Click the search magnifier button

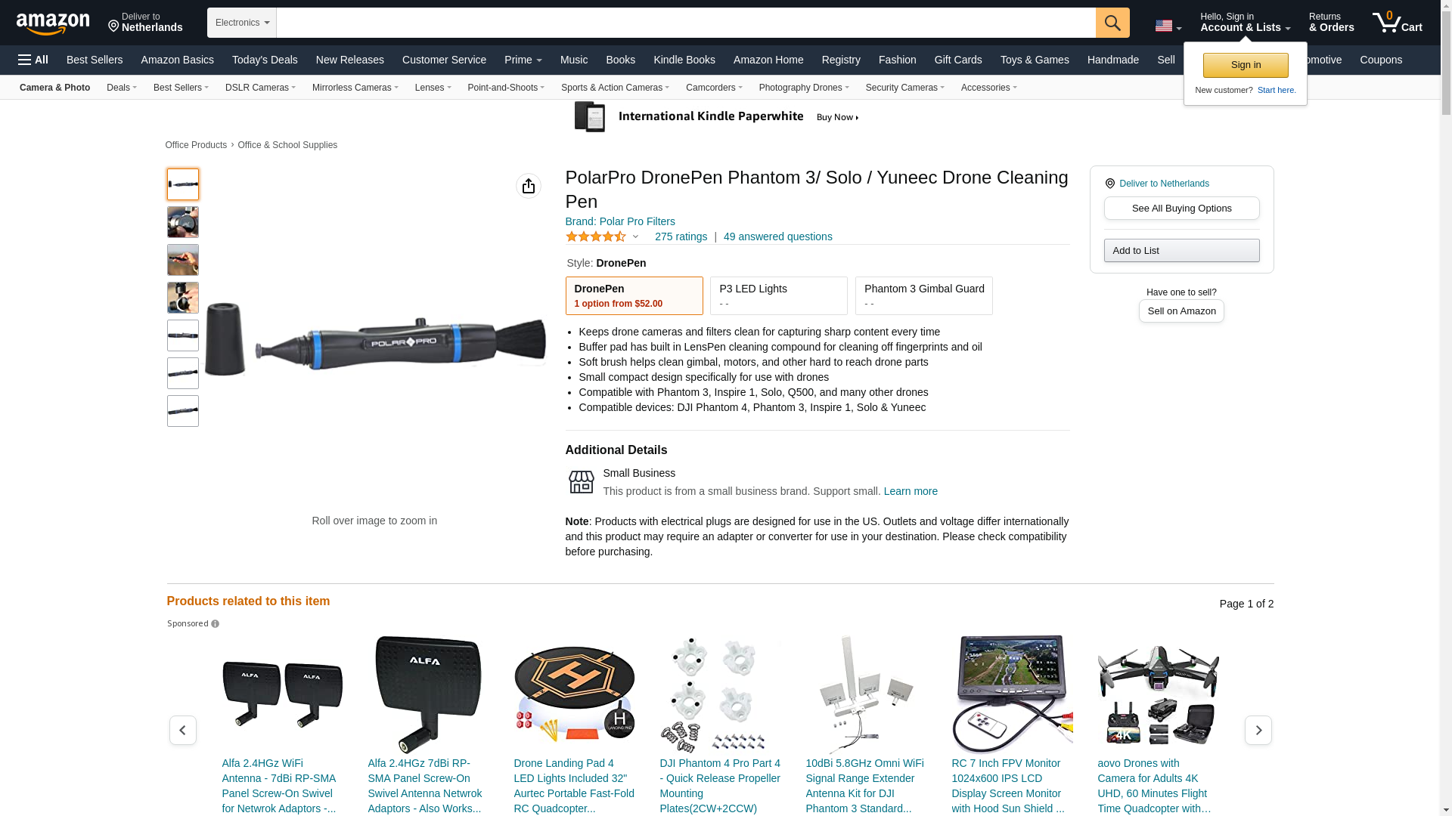click(x=1112, y=23)
